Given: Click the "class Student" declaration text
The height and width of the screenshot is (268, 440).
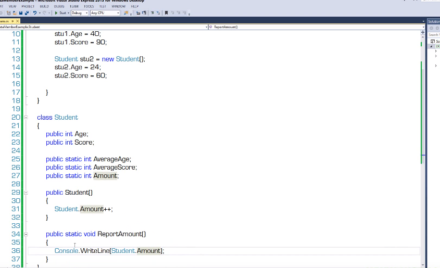Looking at the screenshot, I should (x=57, y=118).
